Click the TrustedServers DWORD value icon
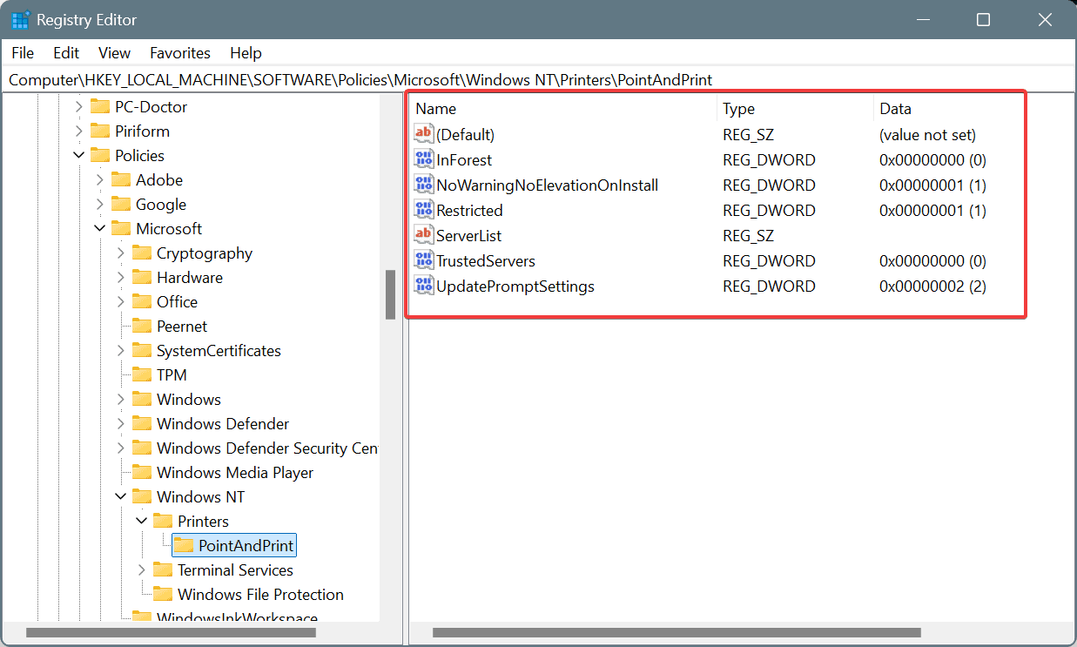 click(424, 260)
